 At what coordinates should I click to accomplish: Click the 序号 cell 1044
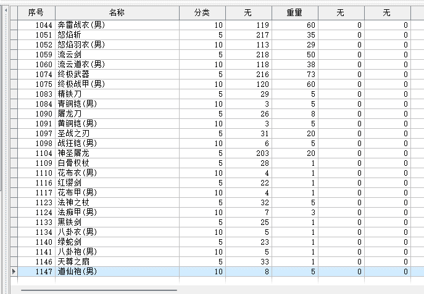(36, 25)
